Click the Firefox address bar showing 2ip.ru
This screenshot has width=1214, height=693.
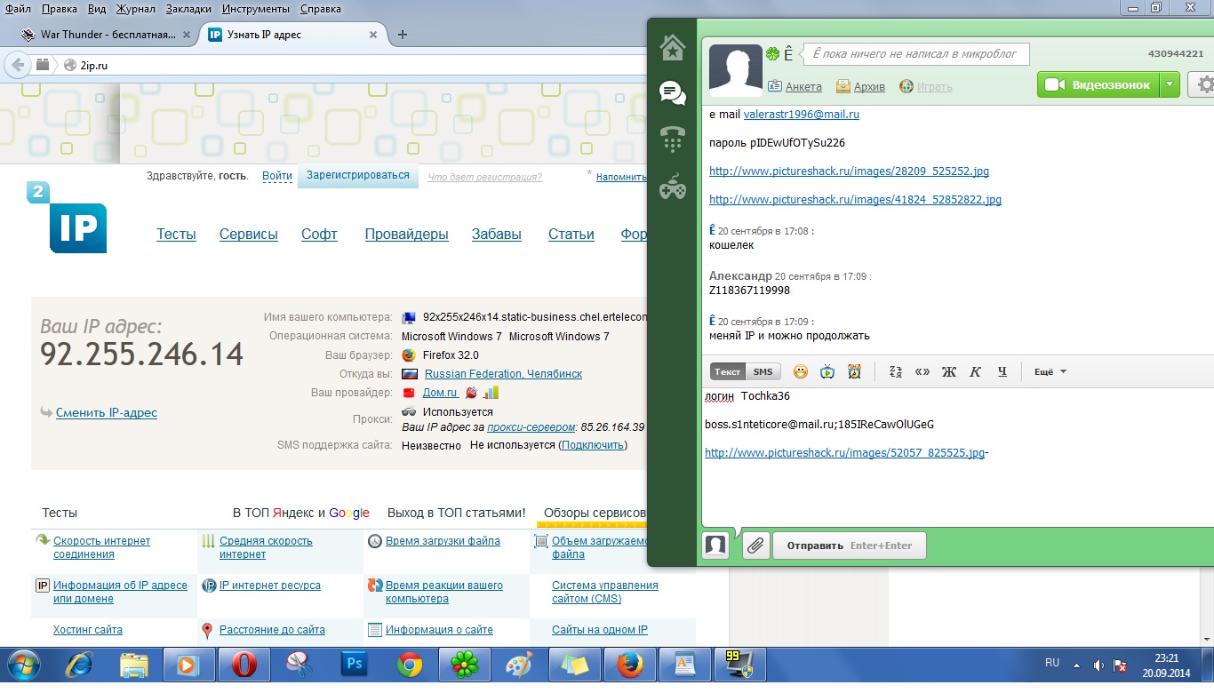[355, 65]
